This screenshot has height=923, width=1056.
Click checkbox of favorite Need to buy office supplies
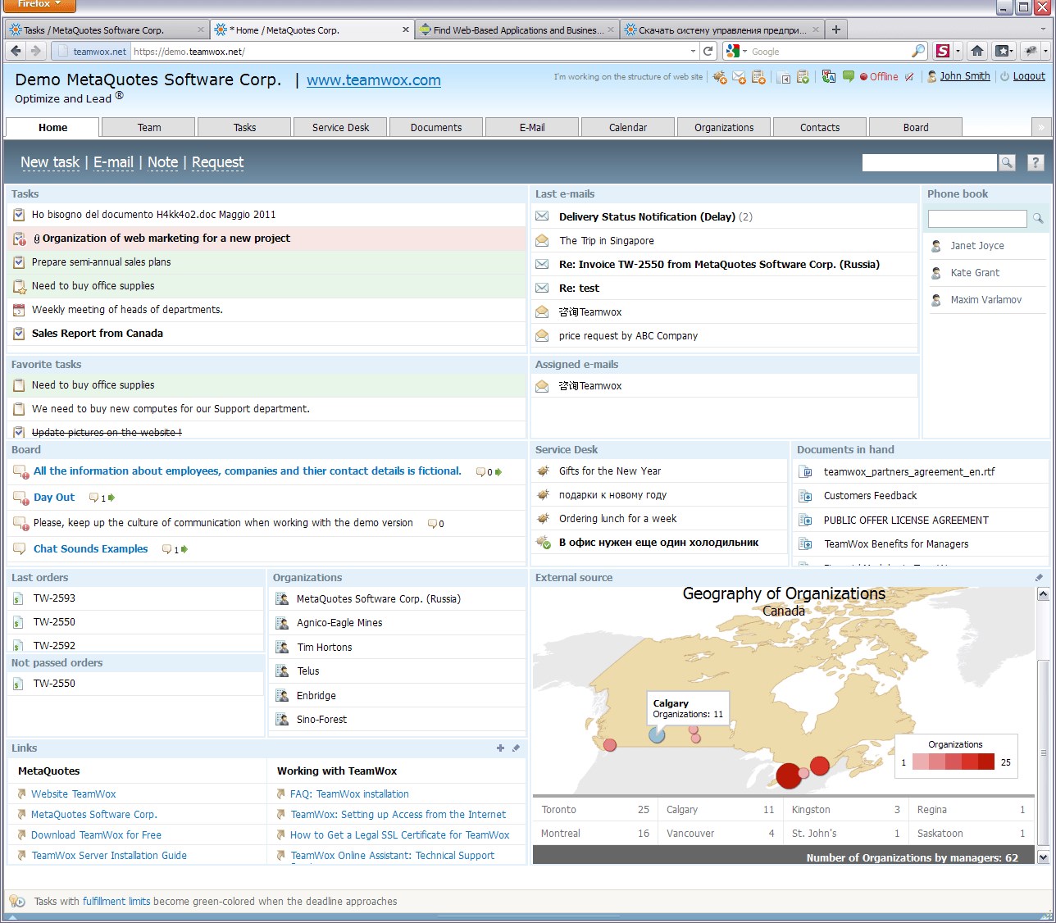(19, 385)
